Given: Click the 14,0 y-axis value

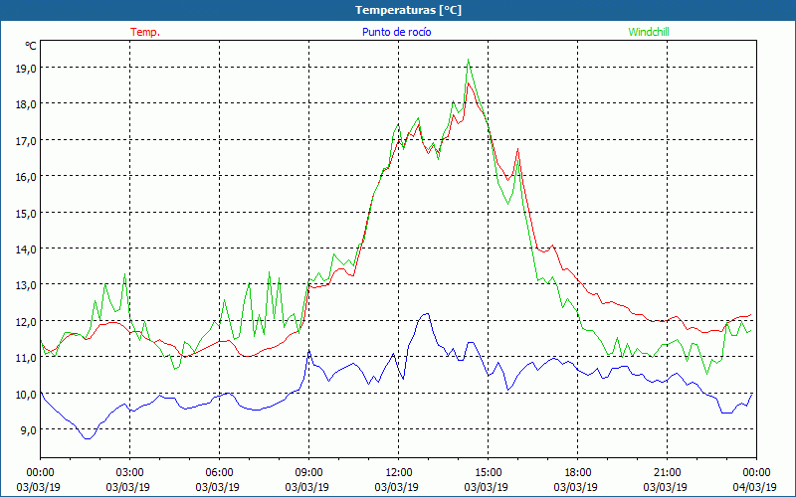Looking at the screenshot, I should click(x=26, y=249).
